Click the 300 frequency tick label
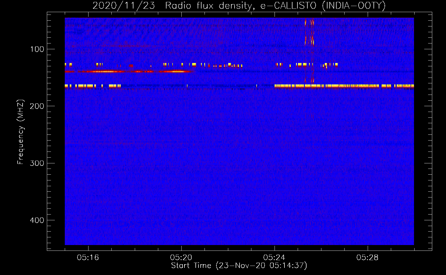Image resolution: width=446 pixels, height=275 pixels. [37, 163]
